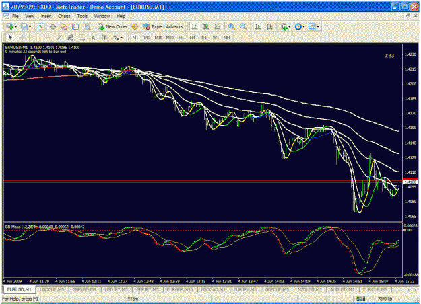Switch timeframe to W1
421x304 pixels.
pos(216,38)
